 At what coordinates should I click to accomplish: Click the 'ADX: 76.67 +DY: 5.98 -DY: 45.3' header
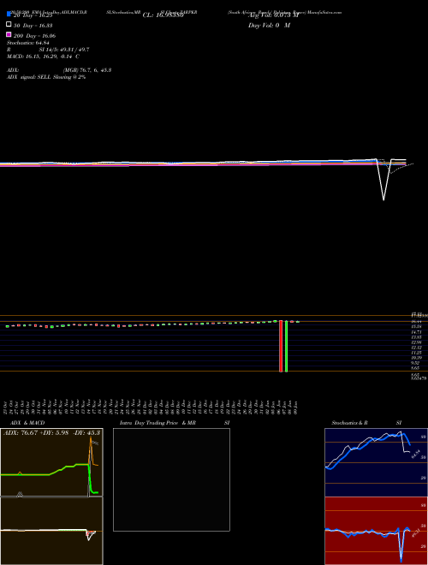coord(51,432)
